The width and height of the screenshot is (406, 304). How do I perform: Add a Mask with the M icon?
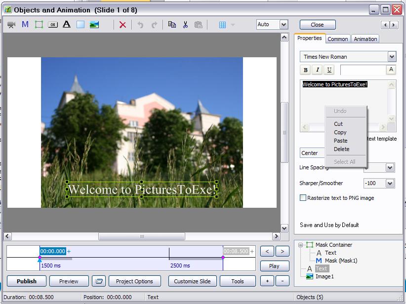coord(25,25)
